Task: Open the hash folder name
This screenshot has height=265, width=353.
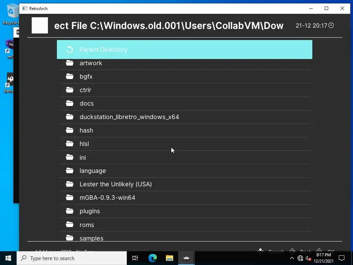Action: [x=86, y=130]
